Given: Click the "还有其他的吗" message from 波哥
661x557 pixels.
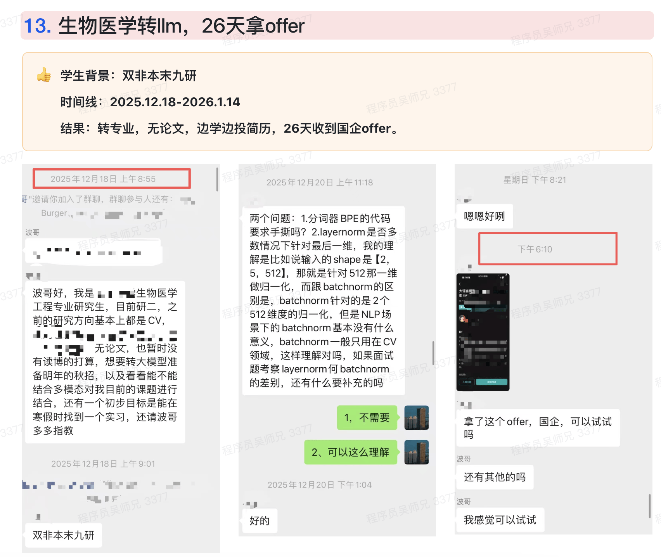Looking at the screenshot, I should (495, 477).
